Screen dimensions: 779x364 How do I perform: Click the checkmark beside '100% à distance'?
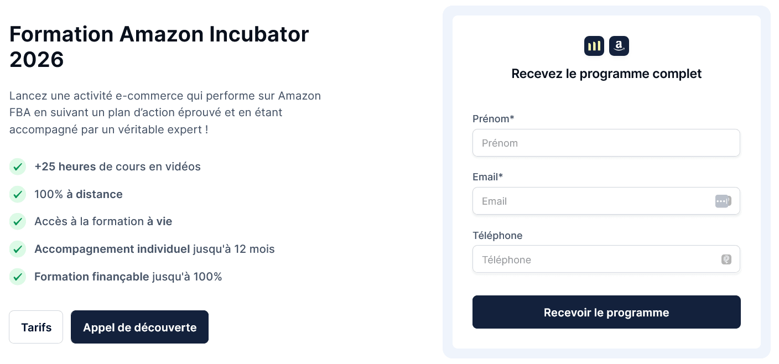pyautogui.click(x=18, y=194)
